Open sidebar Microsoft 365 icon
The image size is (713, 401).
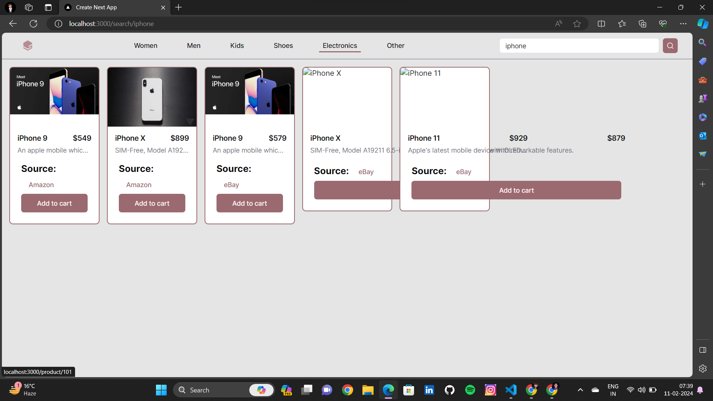pyautogui.click(x=702, y=117)
